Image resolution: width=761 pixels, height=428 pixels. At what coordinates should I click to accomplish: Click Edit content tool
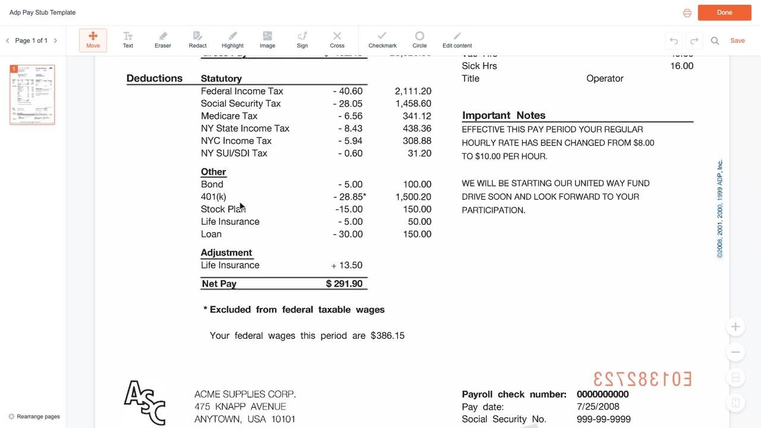[x=457, y=40]
